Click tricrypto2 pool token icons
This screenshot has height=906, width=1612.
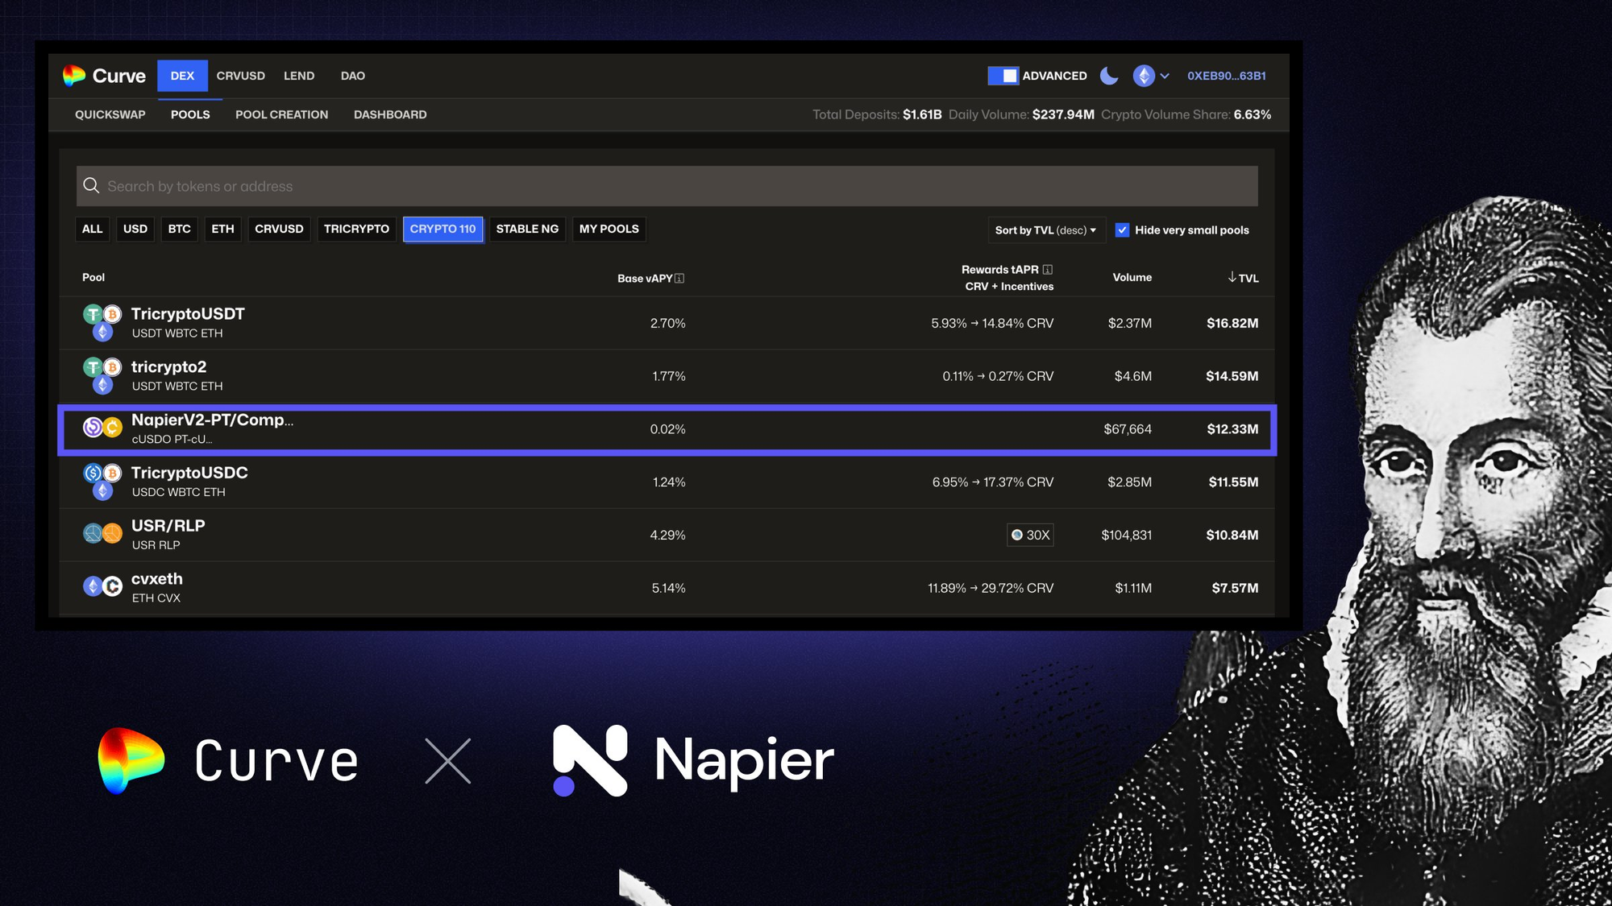click(x=102, y=375)
